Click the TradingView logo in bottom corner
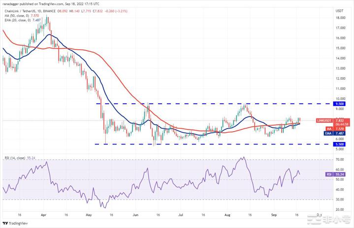Image resolution: width=354 pixels, height=228 pixels. click(16, 223)
